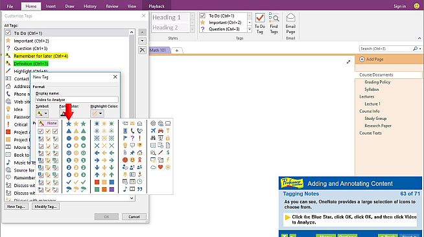This screenshot has height=237, width=424.
Task: Open the Draw ribbon tab
Action: 69,6
